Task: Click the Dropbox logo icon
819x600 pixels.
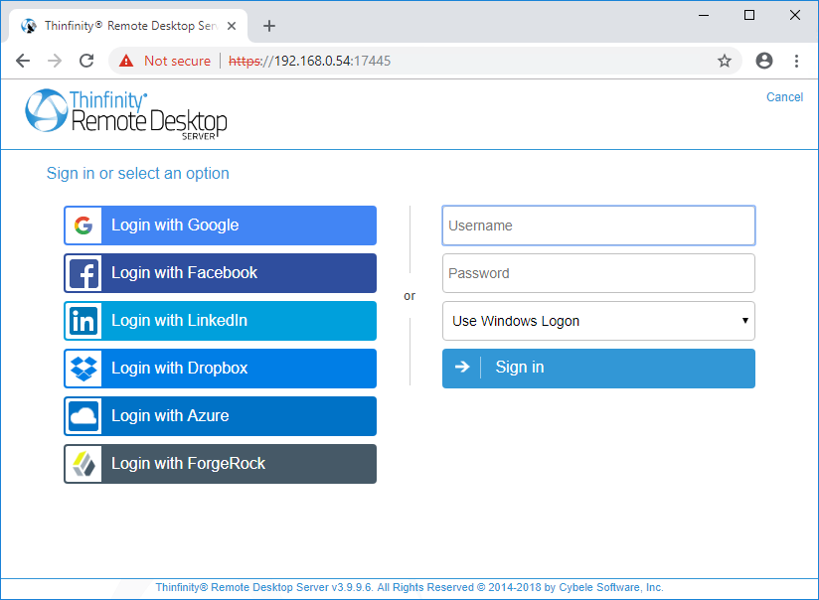Action: click(83, 369)
